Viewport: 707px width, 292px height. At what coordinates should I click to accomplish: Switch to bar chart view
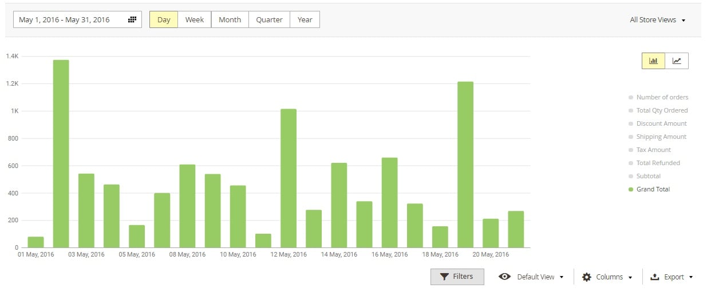653,61
